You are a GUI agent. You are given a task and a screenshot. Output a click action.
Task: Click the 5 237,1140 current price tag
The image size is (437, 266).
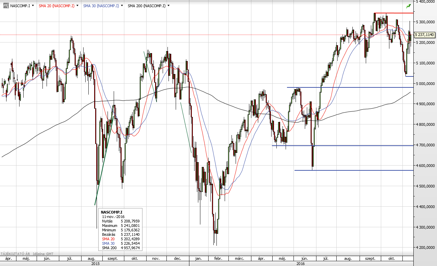coord(424,35)
